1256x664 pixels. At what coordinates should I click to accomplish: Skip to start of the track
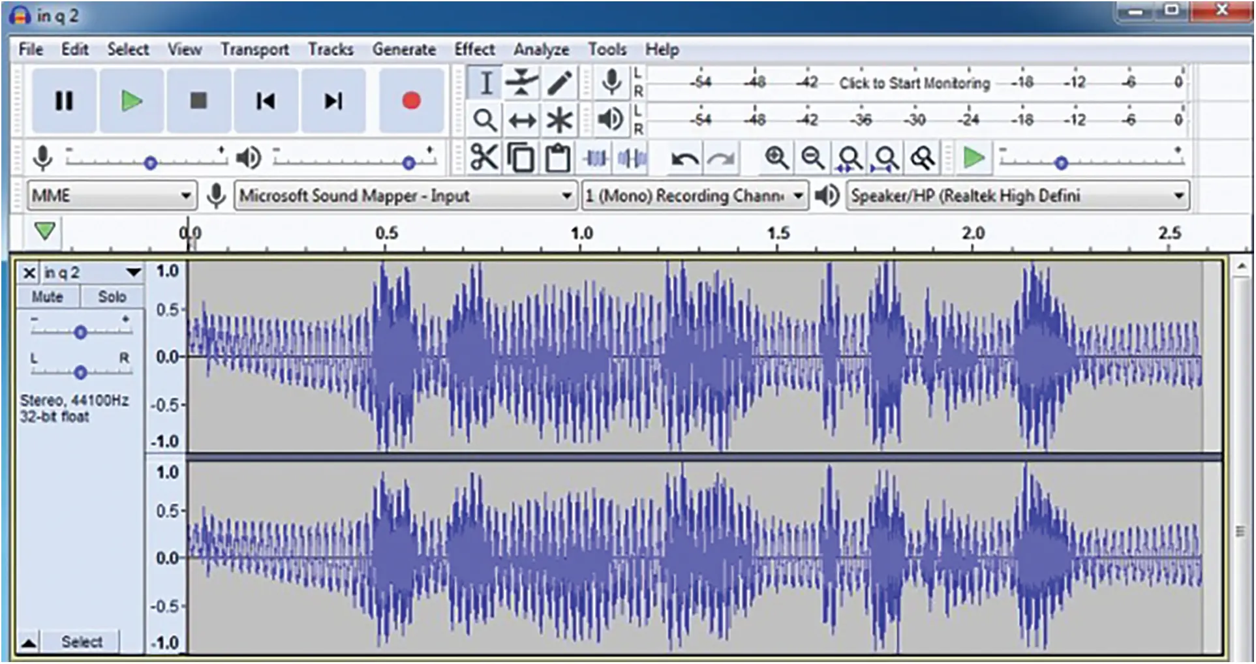[x=266, y=100]
